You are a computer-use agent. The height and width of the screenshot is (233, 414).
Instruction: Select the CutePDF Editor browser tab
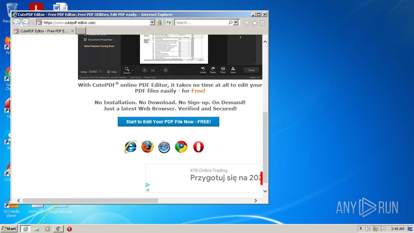pos(44,31)
